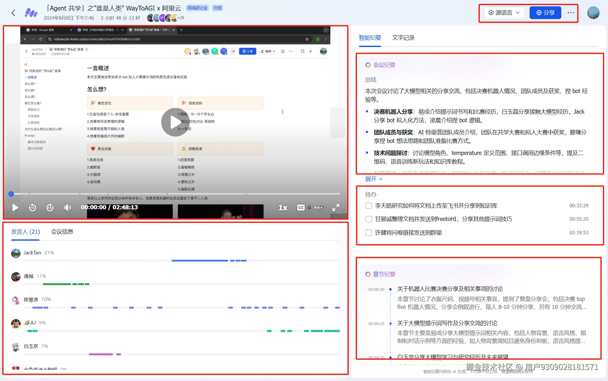Click JackTan's speaker avatar
608x381 pixels.
tap(16, 253)
